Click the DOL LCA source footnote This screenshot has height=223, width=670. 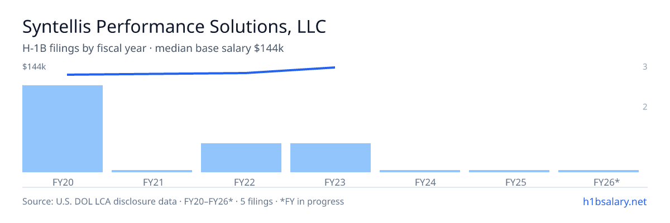(x=183, y=201)
